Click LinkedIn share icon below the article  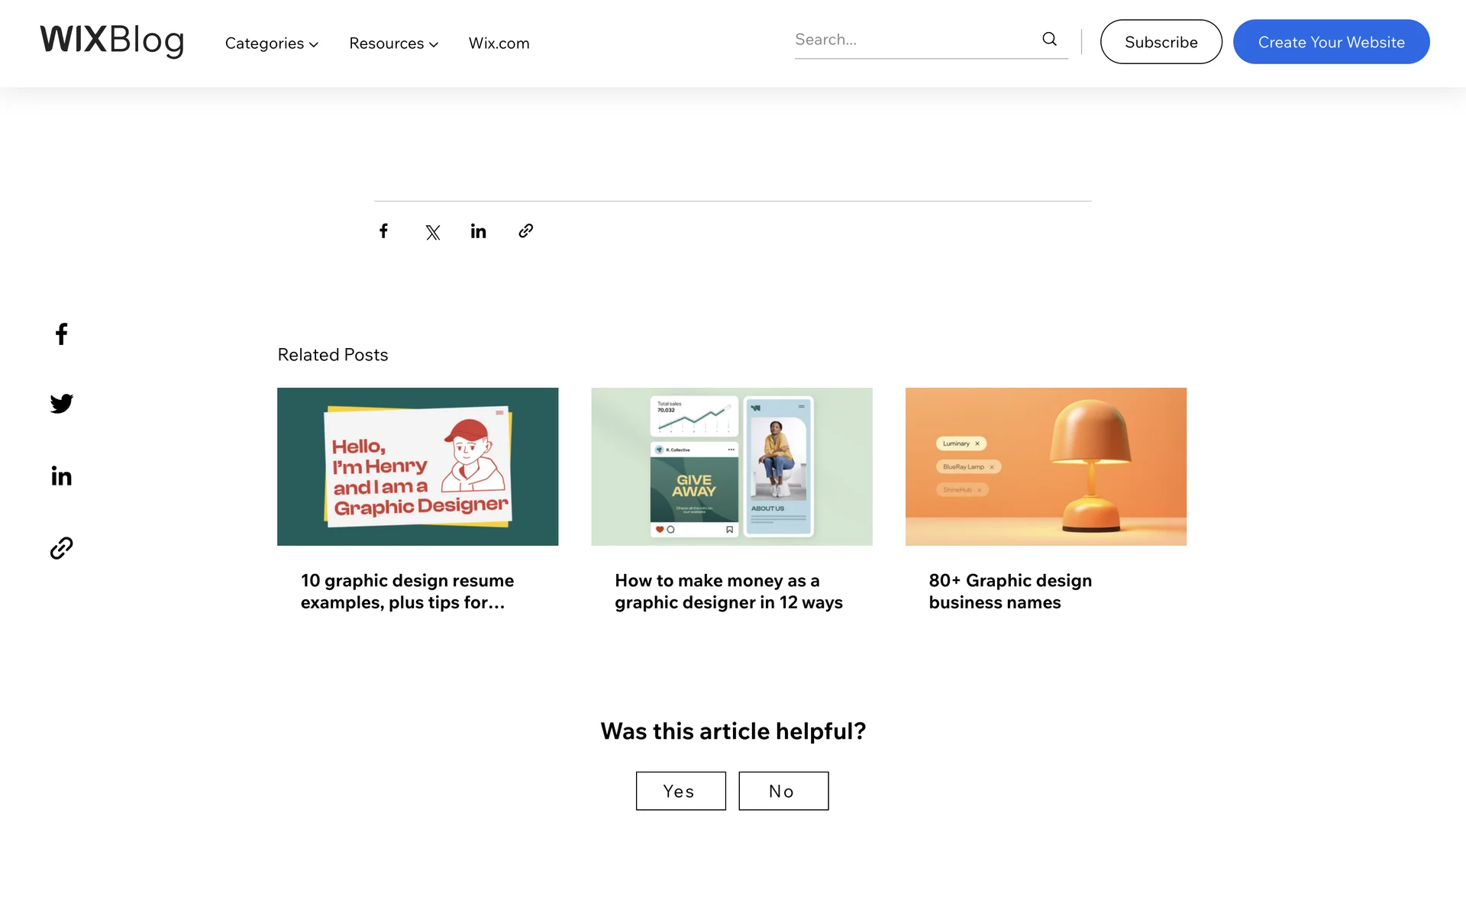(x=479, y=231)
